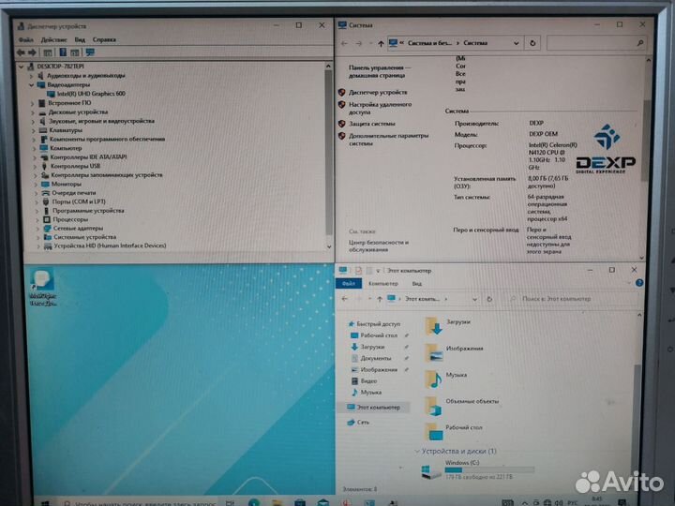Open address bar dropdown in Система window

pyautogui.click(x=516, y=43)
